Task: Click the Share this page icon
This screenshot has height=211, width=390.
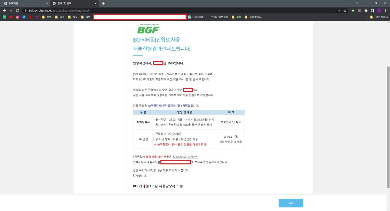Action: (338, 10)
